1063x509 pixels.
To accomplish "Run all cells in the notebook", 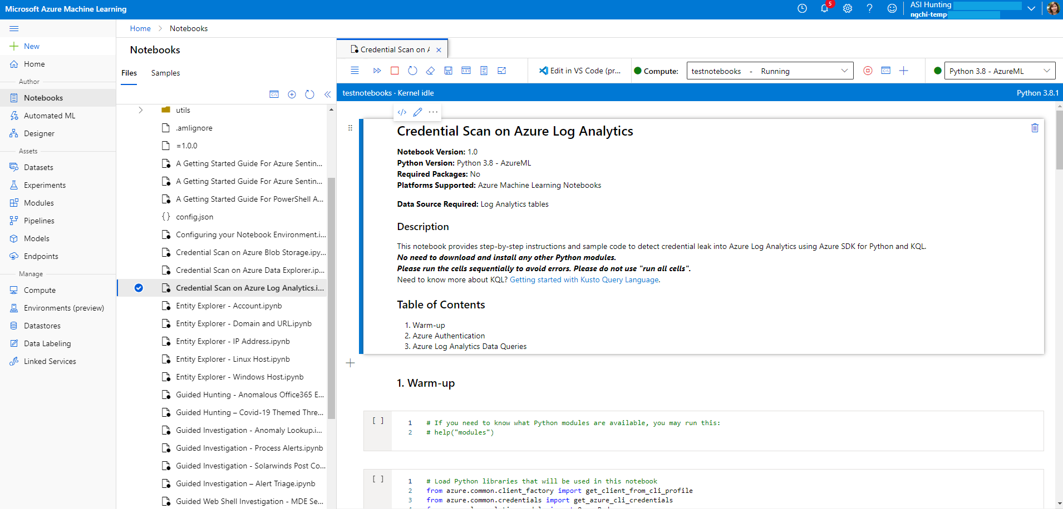I will 377,71.
